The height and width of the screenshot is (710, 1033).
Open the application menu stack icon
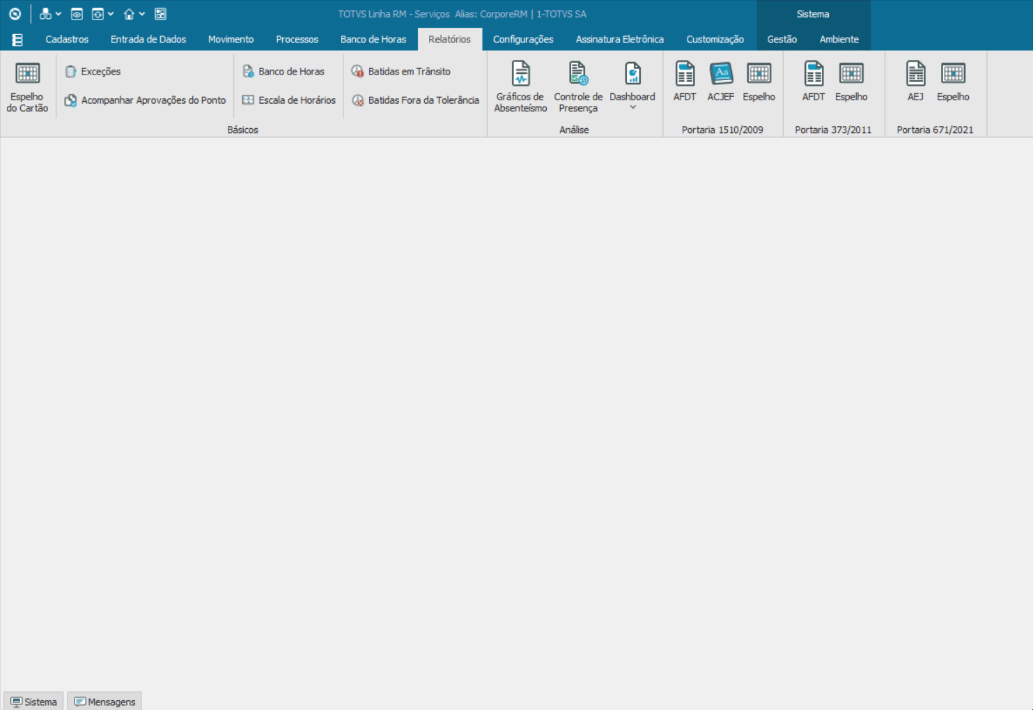17,40
